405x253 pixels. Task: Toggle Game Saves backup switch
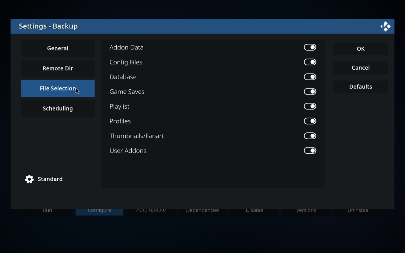pyautogui.click(x=310, y=92)
